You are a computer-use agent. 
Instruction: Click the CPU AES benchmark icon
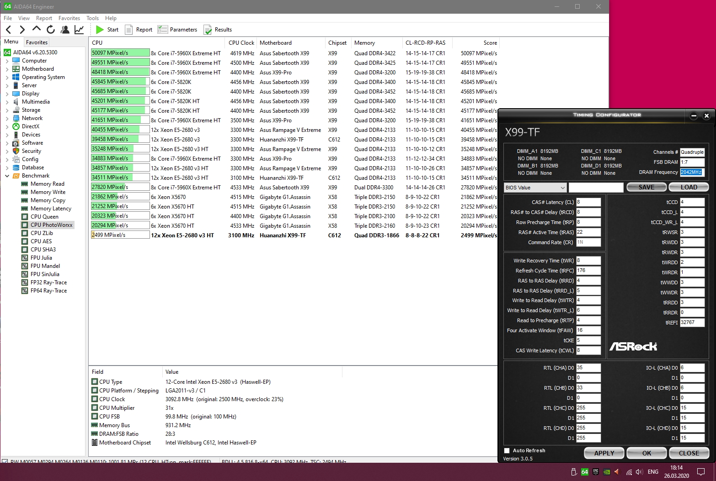click(25, 241)
